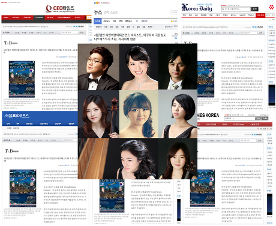Select portrait of woman holding cello
This screenshot has width=276, height=226.
[98, 114]
